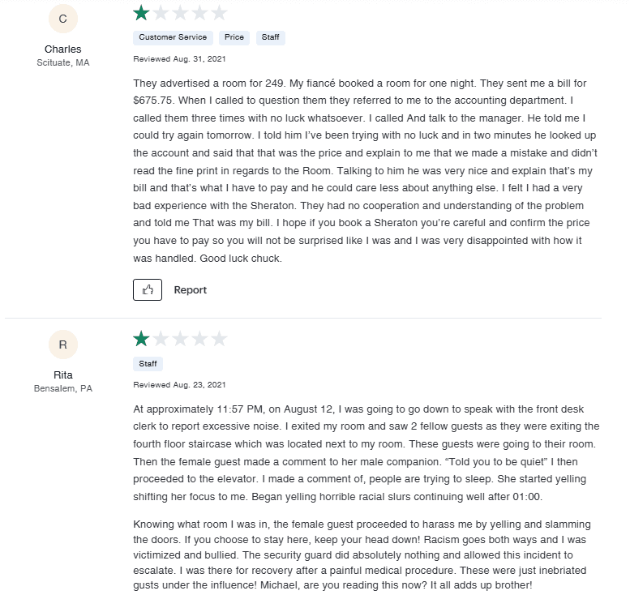The height and width of the screenshot is (595, 630).
Task: Click Rita's paragraph starting "Knowing what room"
Action: (x=364, y=555)
